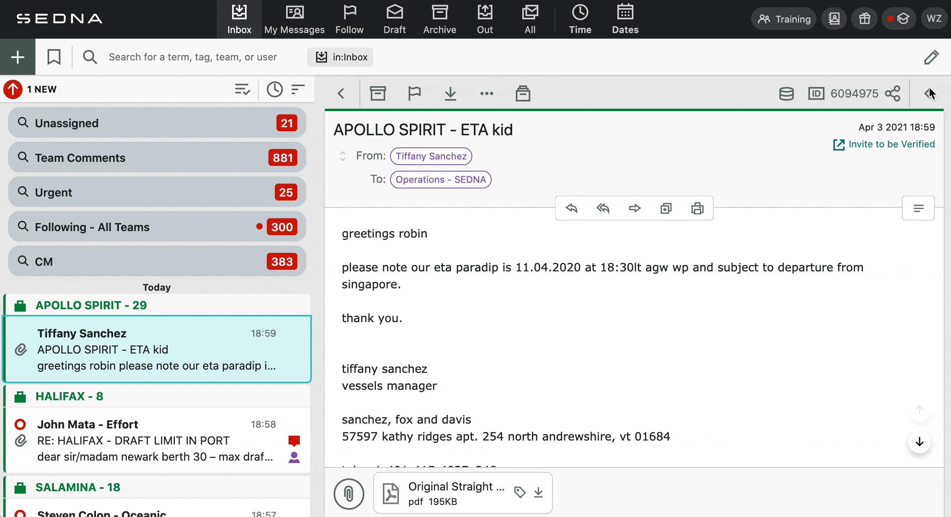Open the Unassigned saved search
This screenshot has width=951, height=517.
[157, 123]
